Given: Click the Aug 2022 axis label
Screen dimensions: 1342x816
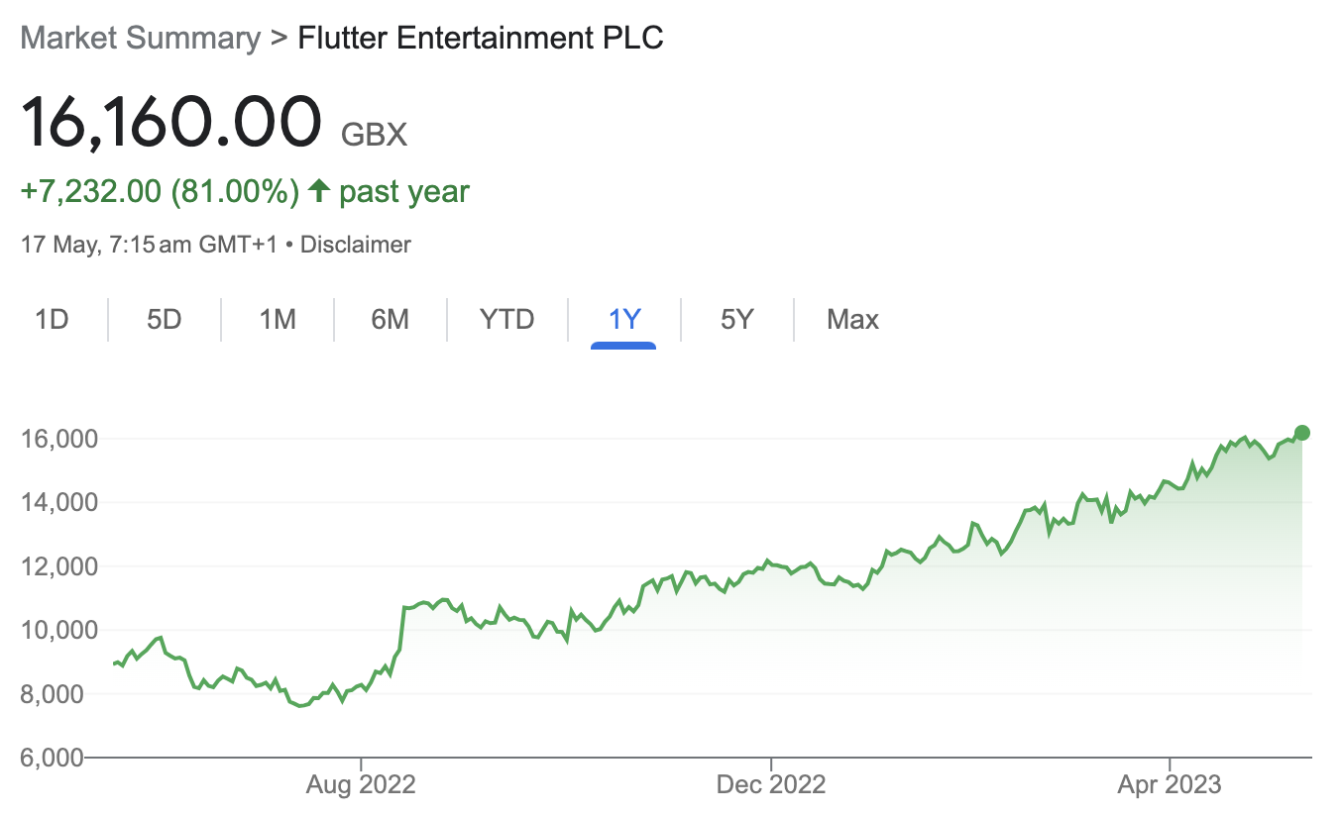Looking at the screenshot, I should [361, 785].
